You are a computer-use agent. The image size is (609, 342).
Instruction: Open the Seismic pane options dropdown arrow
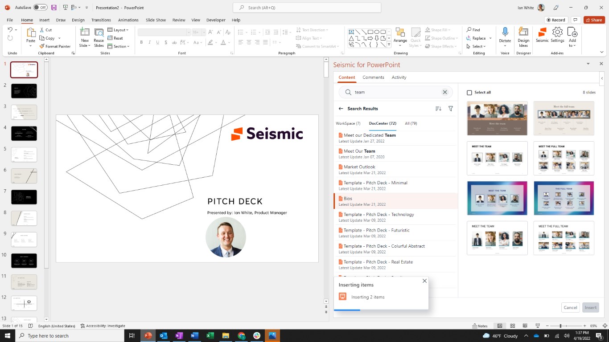pos(588,64)
